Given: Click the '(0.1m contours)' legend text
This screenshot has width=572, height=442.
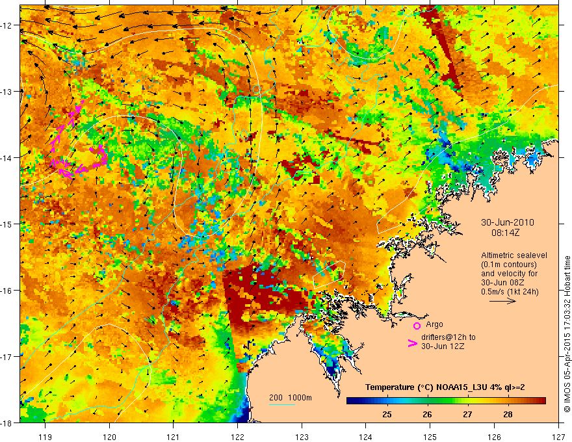Looking at the screenshot, I should pyautogui.click(x=509, y=265).
